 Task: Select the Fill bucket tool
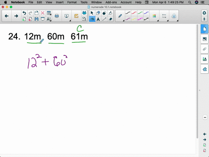[x=110, y=13]
